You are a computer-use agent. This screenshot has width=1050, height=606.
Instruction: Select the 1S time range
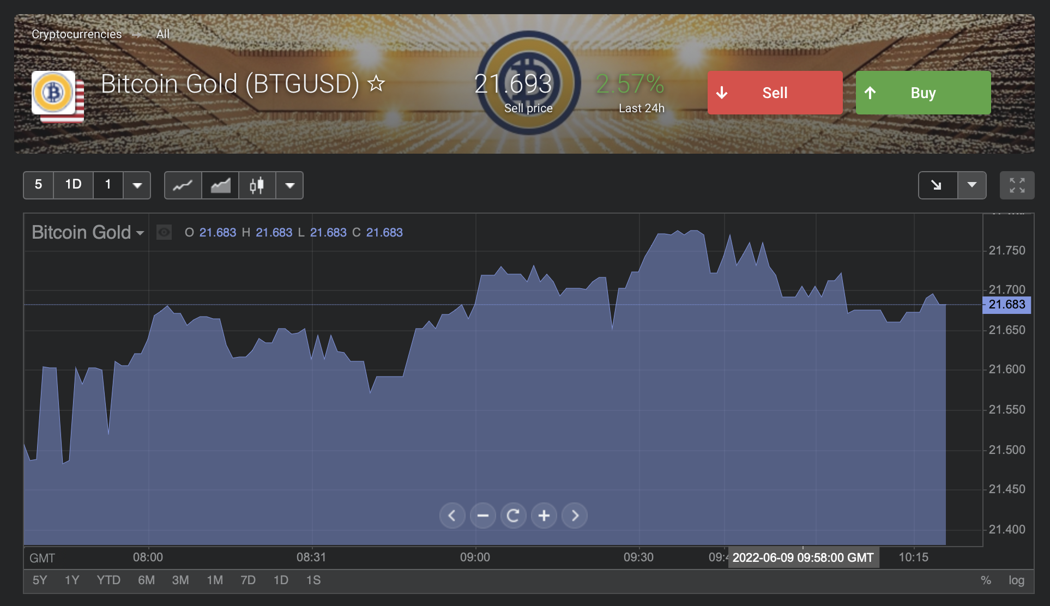point(313,580)
